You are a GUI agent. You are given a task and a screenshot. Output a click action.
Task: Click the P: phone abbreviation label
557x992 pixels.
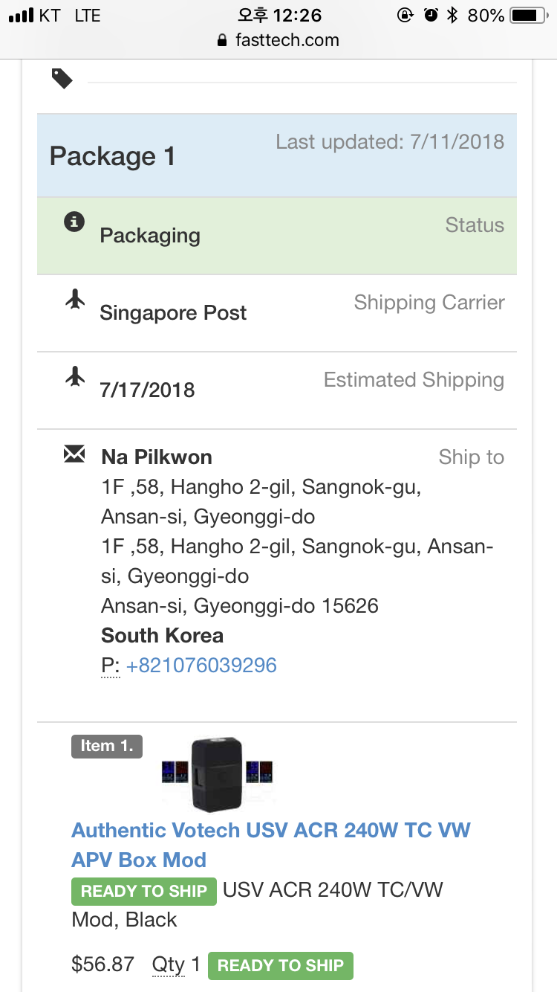tap(110, 665)
